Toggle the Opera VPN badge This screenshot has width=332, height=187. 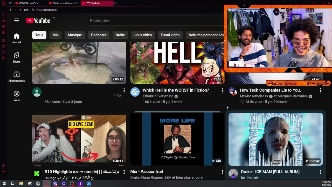(27, 10)
